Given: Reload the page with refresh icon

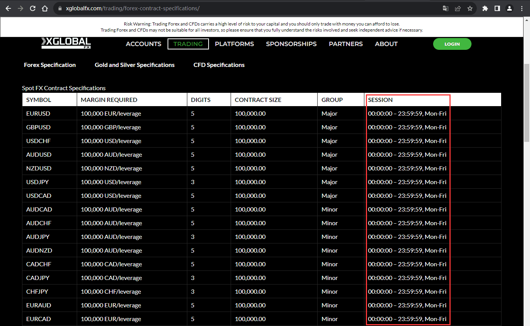Looking at the screenshot, I should tap(33, 8).
